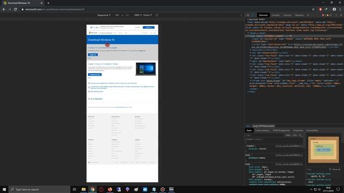
Task: Click the html breadcrumb in DevTools
Action: tap(248, 126)
